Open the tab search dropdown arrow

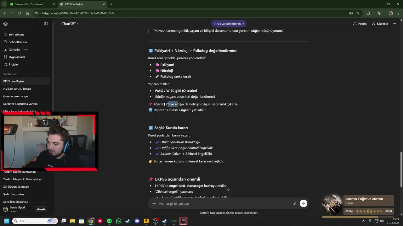(x=4, y=4)
